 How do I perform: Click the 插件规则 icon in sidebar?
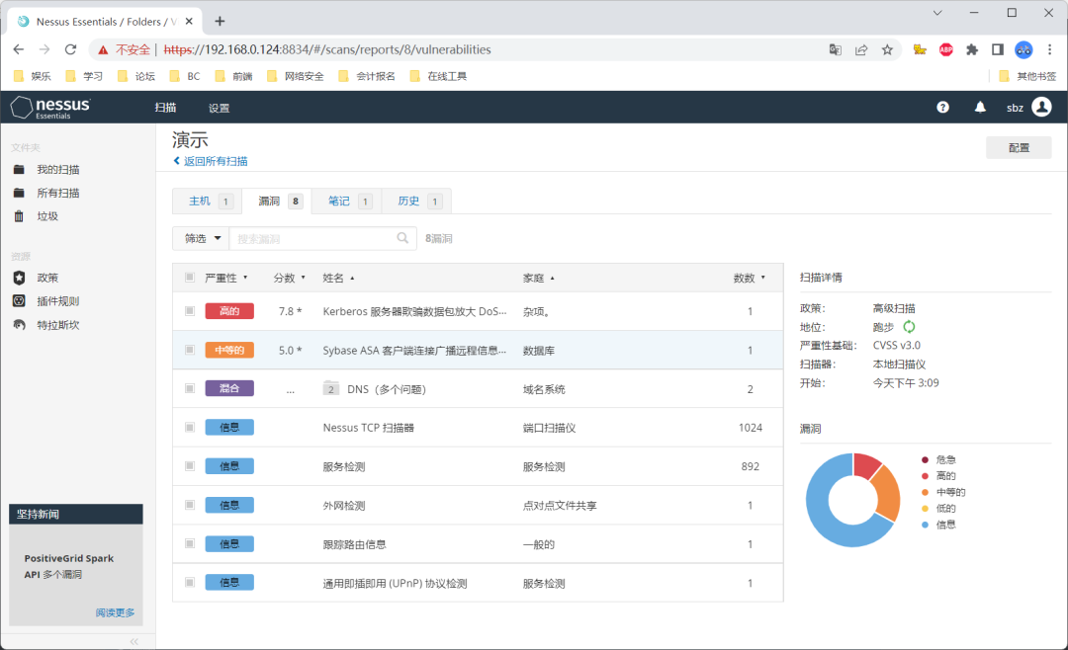(x=19, y=301)
